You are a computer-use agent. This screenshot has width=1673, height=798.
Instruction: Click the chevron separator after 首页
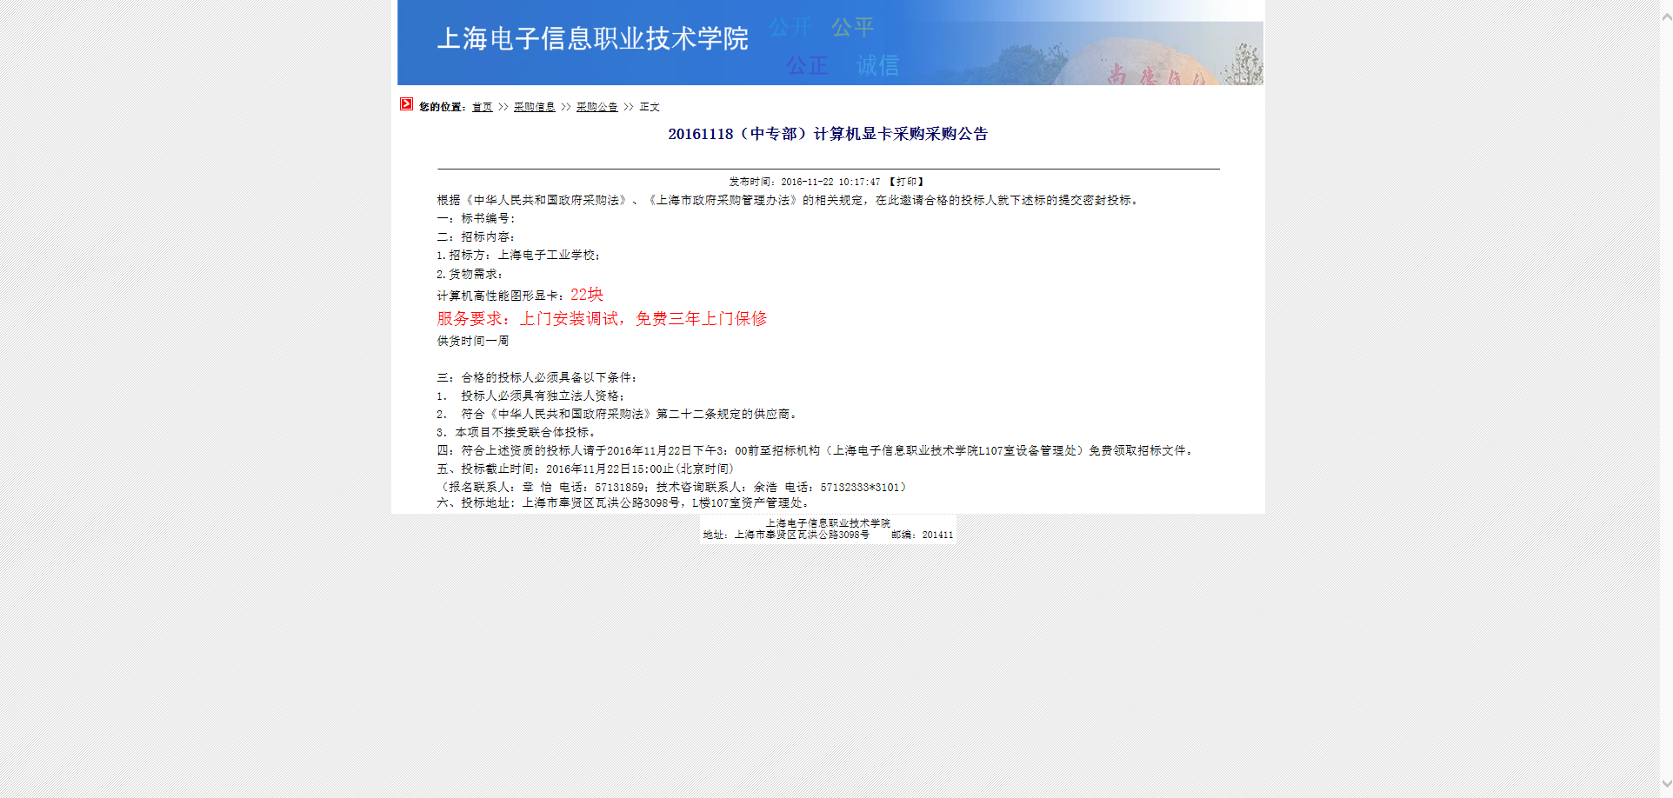[503, 107]
